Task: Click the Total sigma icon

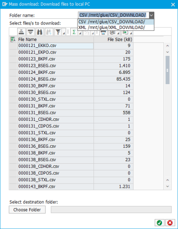Action: coord(74,32)
